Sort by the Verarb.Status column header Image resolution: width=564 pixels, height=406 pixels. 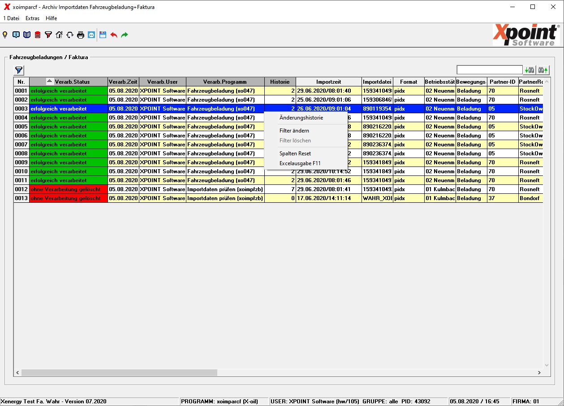click(x=69, y=82)
